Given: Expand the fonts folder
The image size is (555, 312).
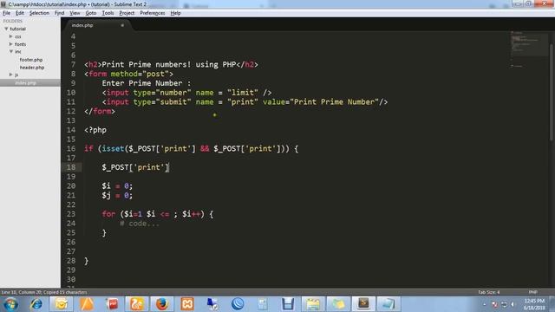Looking at the screenshot, I should (11, 44).
